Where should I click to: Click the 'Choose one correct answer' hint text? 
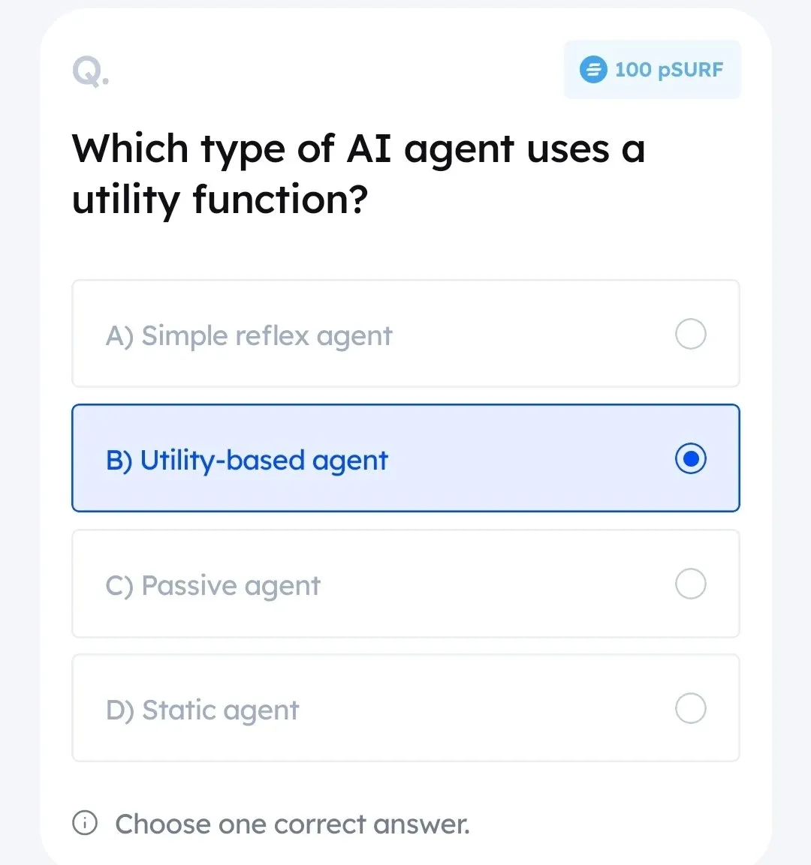(292, 823)
